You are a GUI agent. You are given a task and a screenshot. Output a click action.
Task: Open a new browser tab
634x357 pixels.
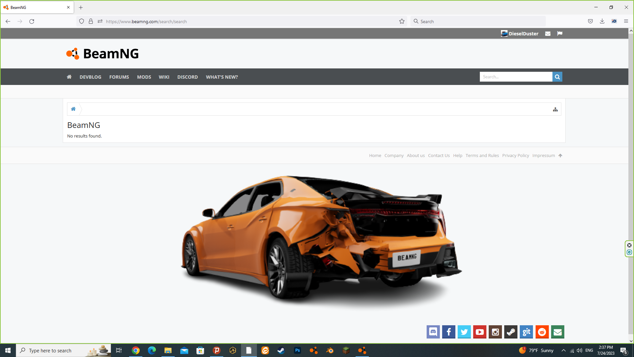[x=81, y=7]
